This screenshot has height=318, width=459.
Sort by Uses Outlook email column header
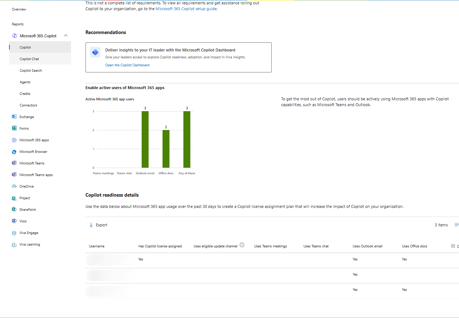click(367, 246)
